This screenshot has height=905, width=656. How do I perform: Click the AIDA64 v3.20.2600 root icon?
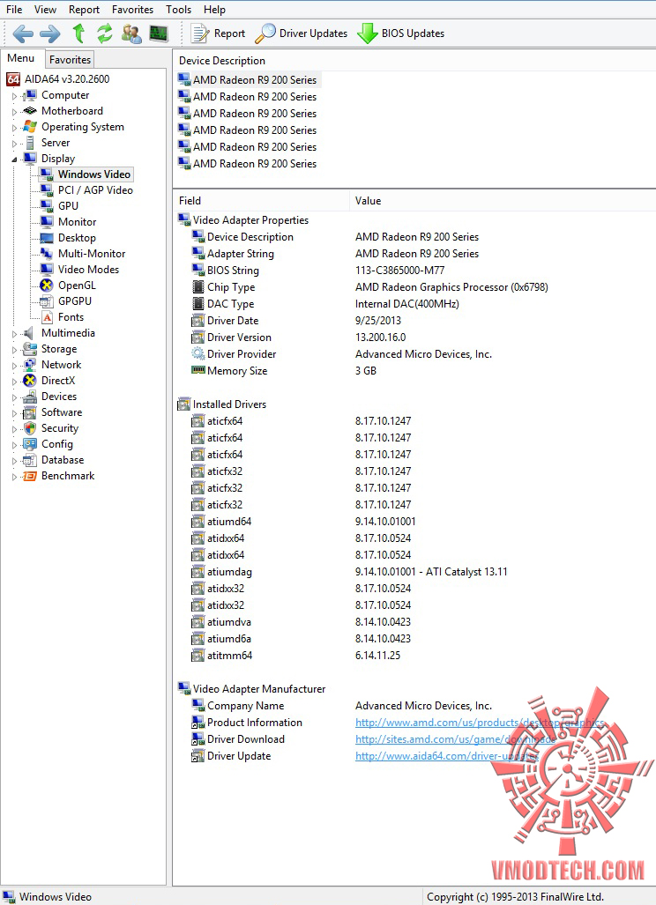coord(13,79)
